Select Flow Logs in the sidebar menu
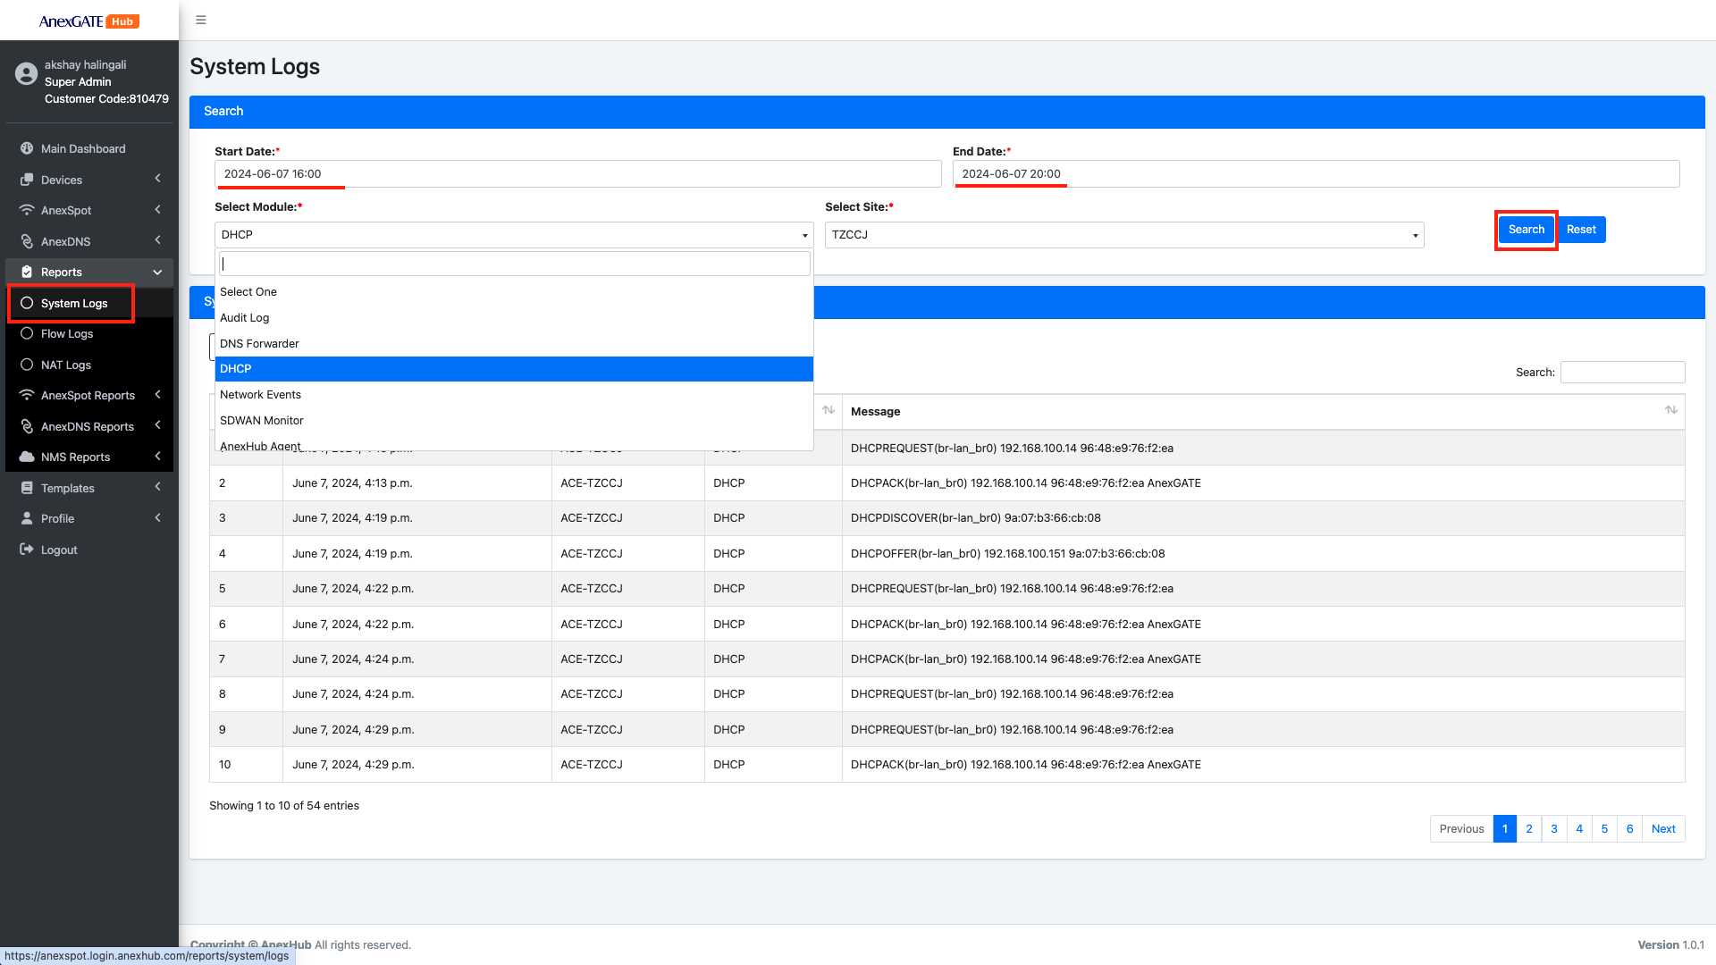 pyautogui.click(x=66, y=333)
